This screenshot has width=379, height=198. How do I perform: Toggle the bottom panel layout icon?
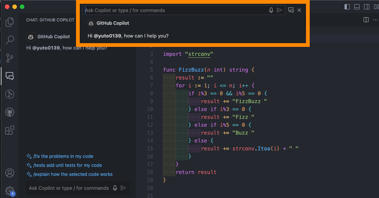point(357,7)
